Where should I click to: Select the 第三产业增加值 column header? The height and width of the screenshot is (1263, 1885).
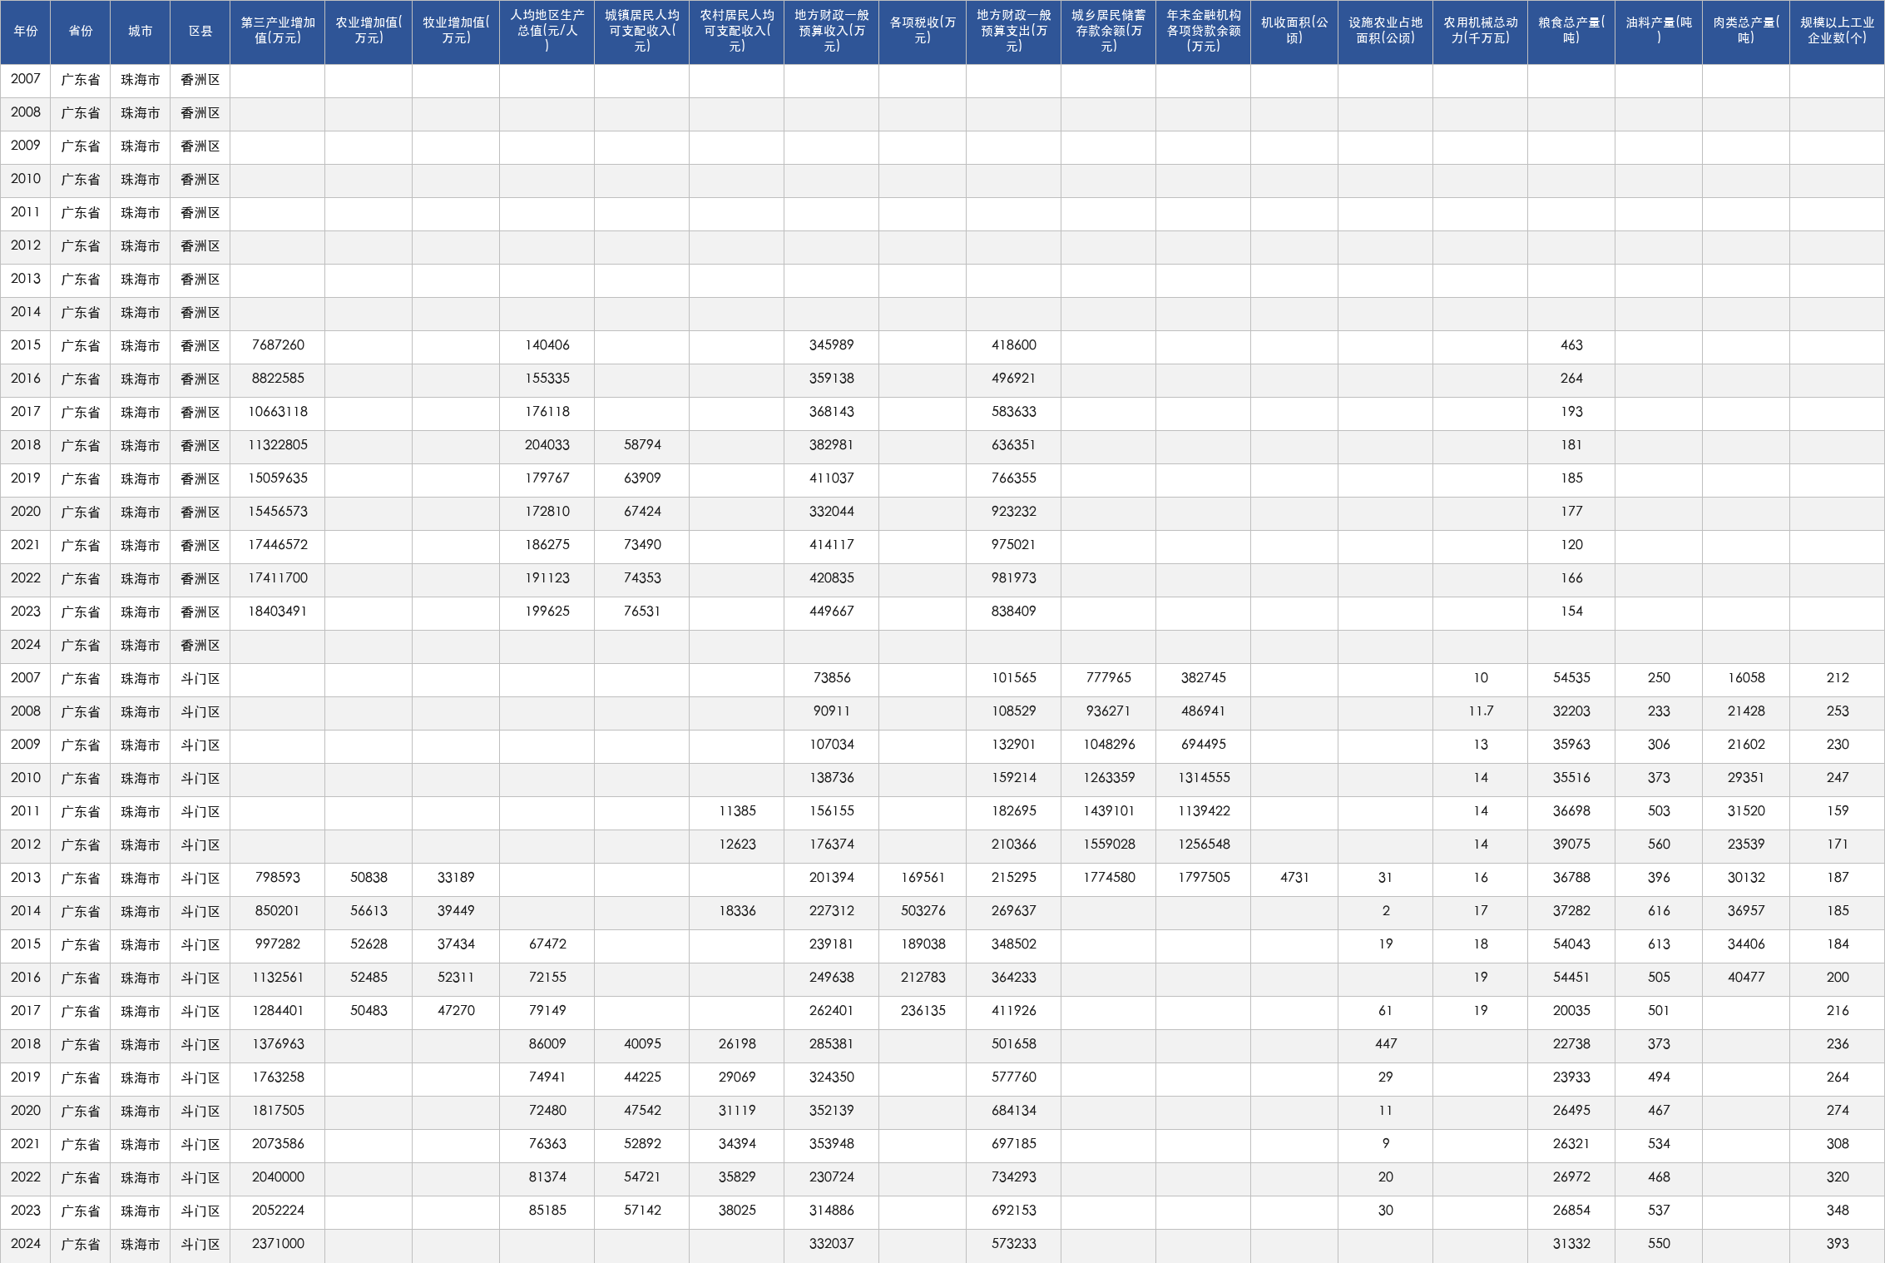[x=278, y=32]
